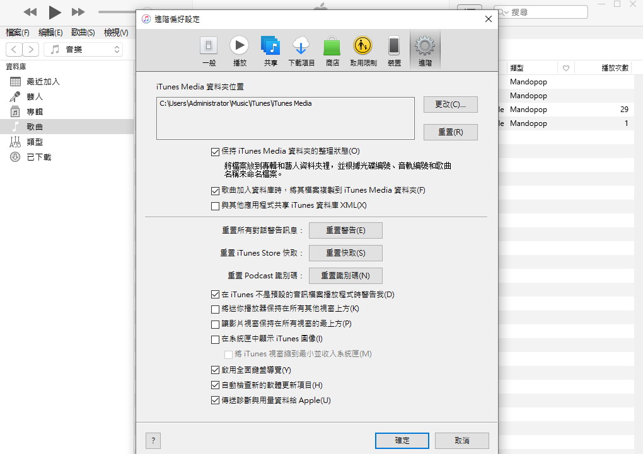Enable 與其他應用程式共享 iTunes 資料庫 XML checkbox
643x454 pixels.
(216, 206)
